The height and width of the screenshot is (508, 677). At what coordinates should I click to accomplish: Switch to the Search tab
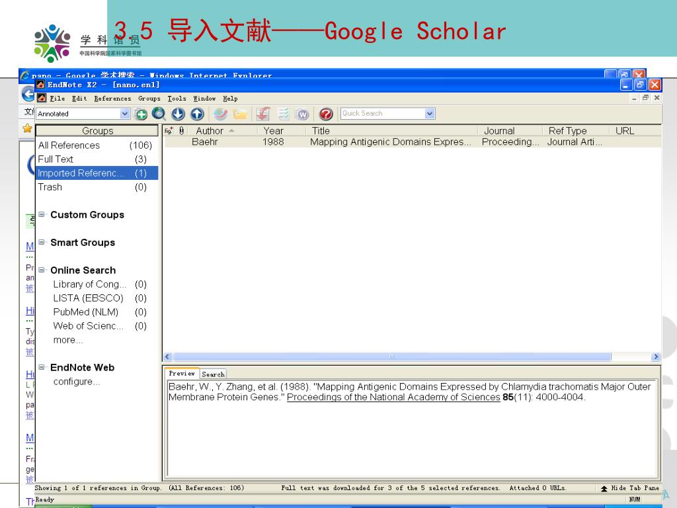(213, 374)
